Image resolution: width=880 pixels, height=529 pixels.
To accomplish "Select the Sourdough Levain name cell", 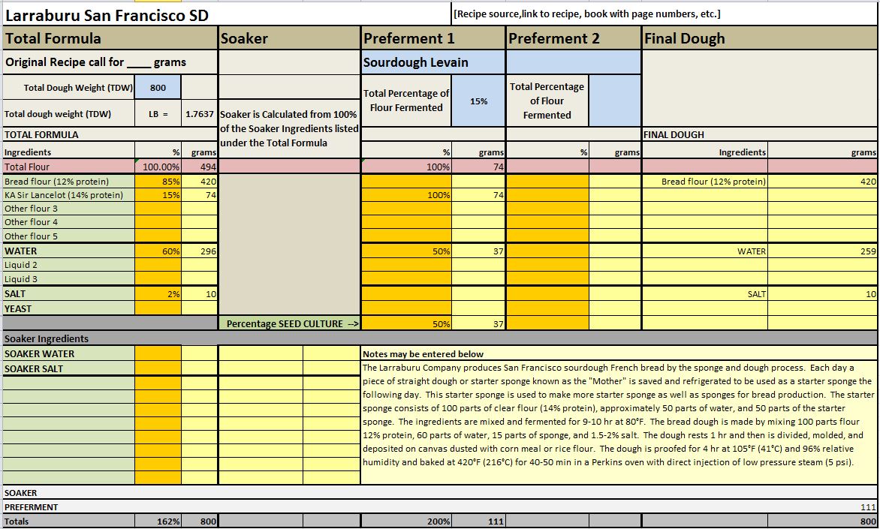I will pyautogui.click(x=433, y=62).
